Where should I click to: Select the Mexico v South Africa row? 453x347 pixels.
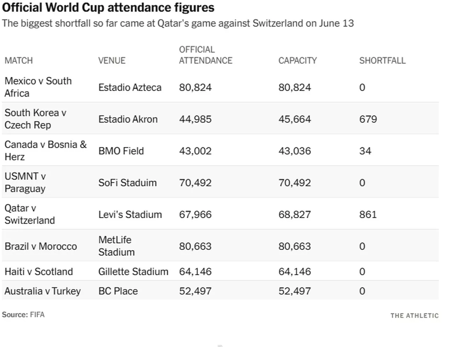coord(220,87)
